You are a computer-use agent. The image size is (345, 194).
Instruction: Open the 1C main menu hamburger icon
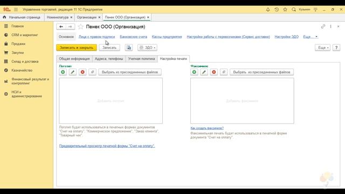pyautogui.click(x=16, y=10)
